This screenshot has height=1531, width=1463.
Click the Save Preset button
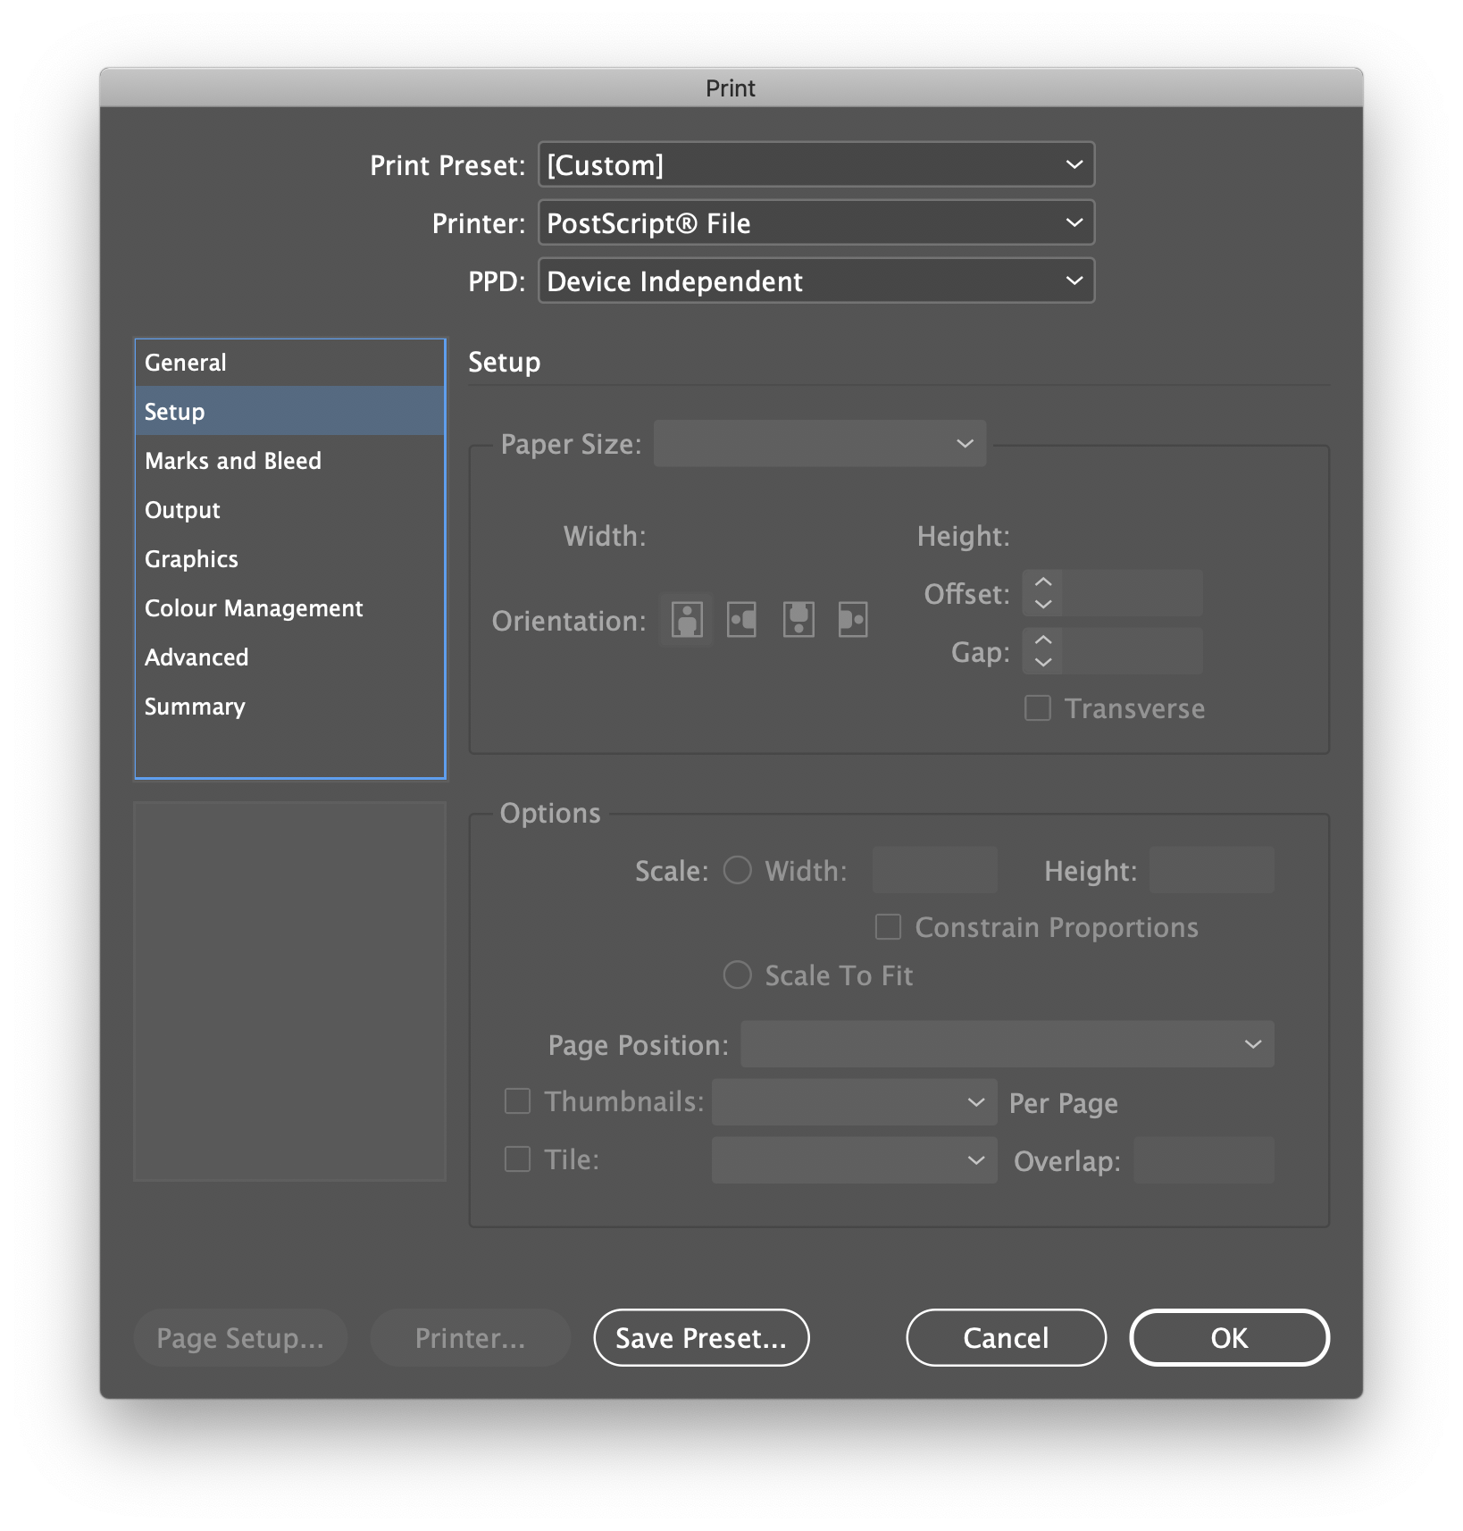701,1337
